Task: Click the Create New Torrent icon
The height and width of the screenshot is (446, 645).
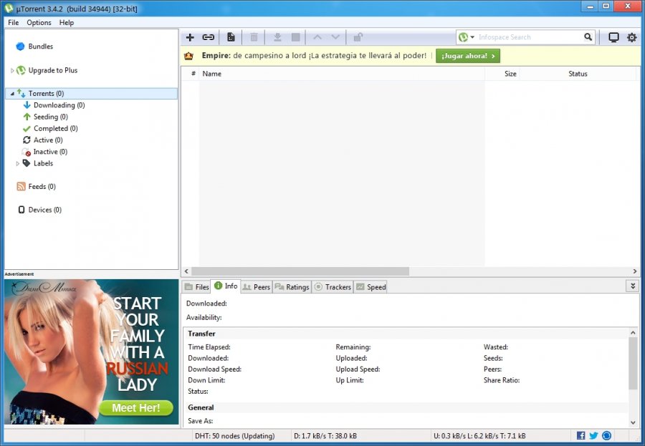Action: point(231,37)
